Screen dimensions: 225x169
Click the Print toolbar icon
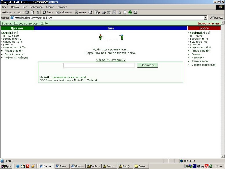click(x=104, y=12)
